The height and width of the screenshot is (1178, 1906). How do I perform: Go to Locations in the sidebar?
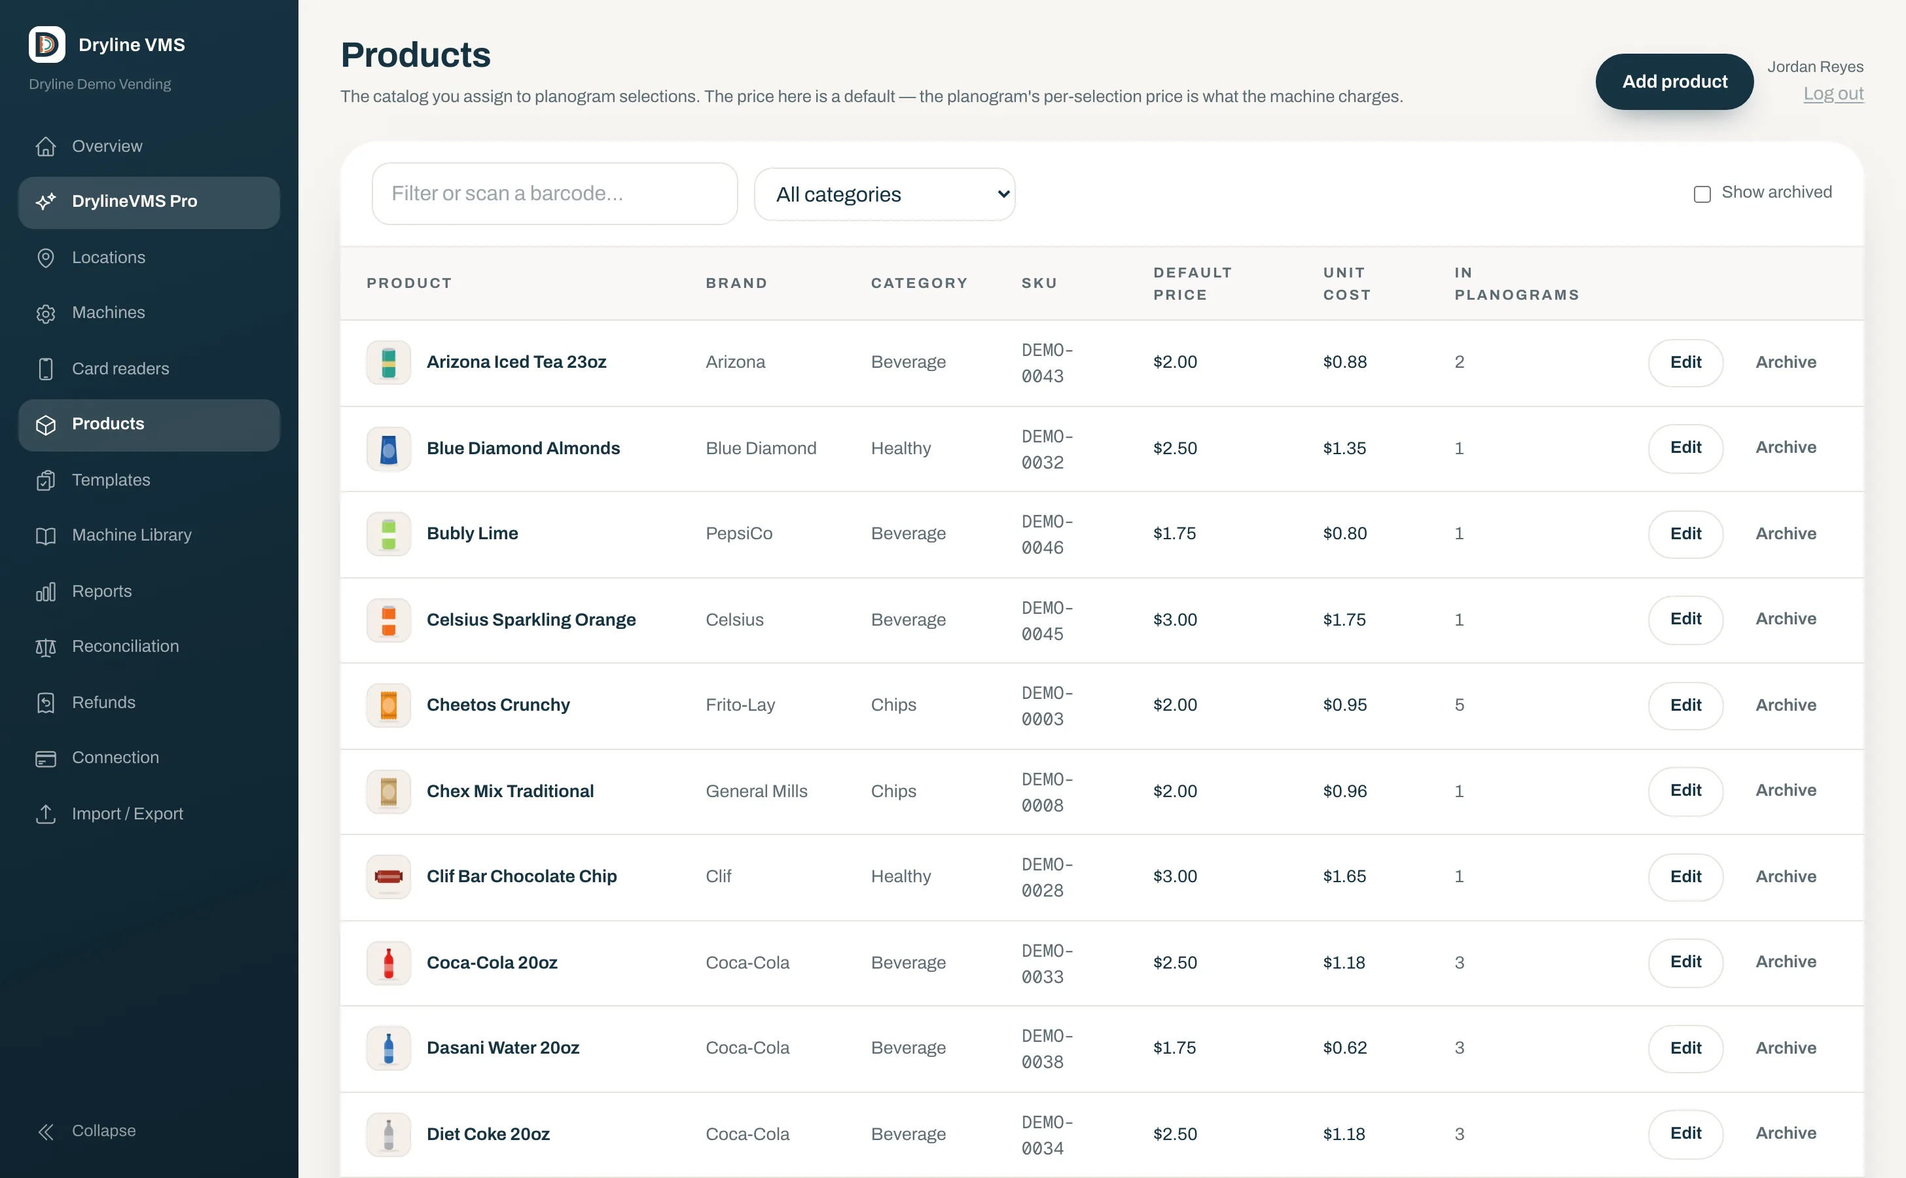click(149, 258)
